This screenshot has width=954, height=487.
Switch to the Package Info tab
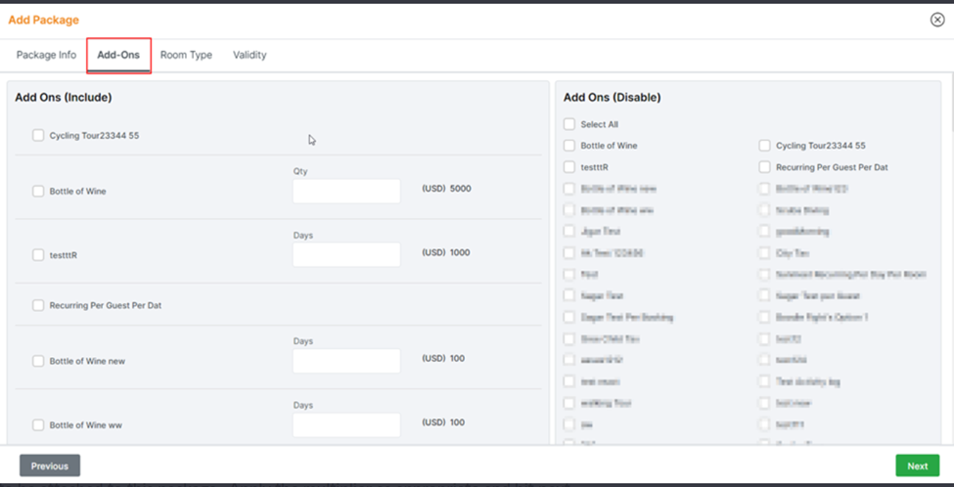[46, 55]
